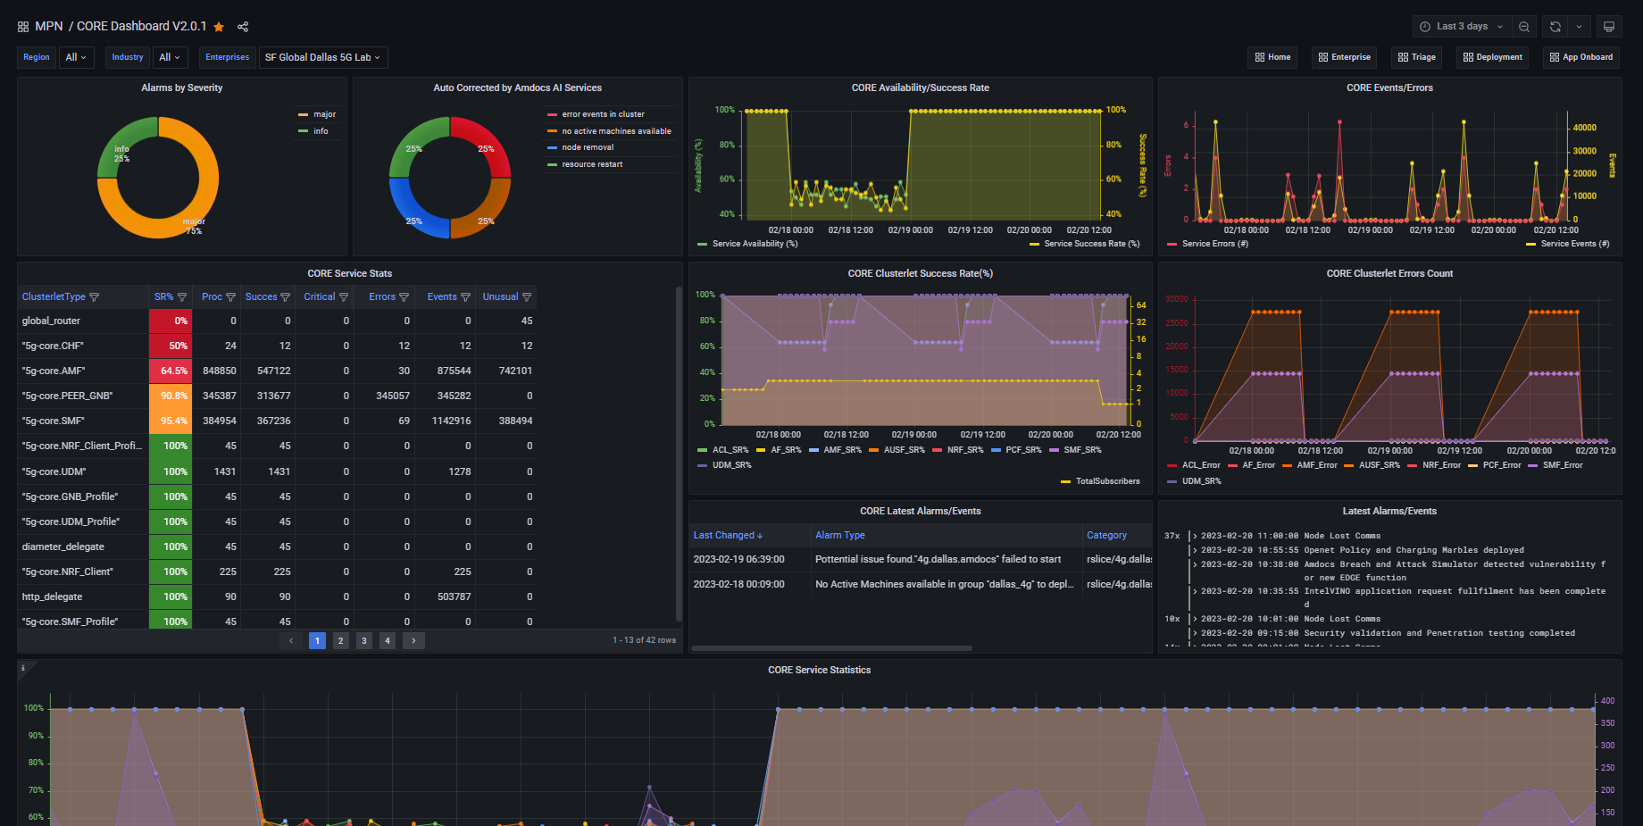Open the Triage dashboard link

click(1417, 57)
